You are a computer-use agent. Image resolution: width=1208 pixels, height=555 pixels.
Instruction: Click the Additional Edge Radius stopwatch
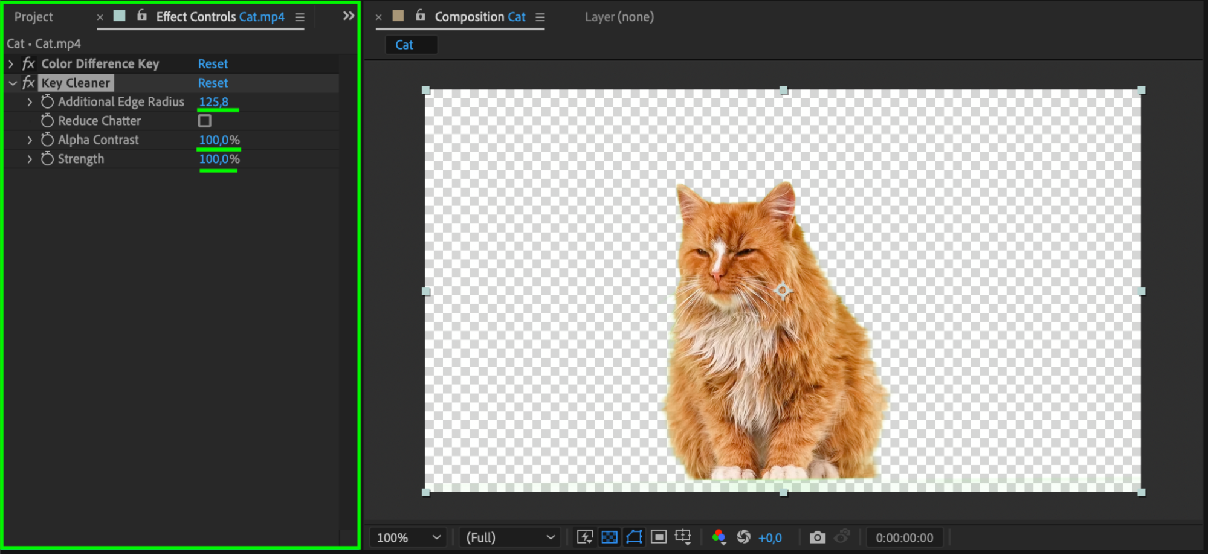[x=47, y=101]
